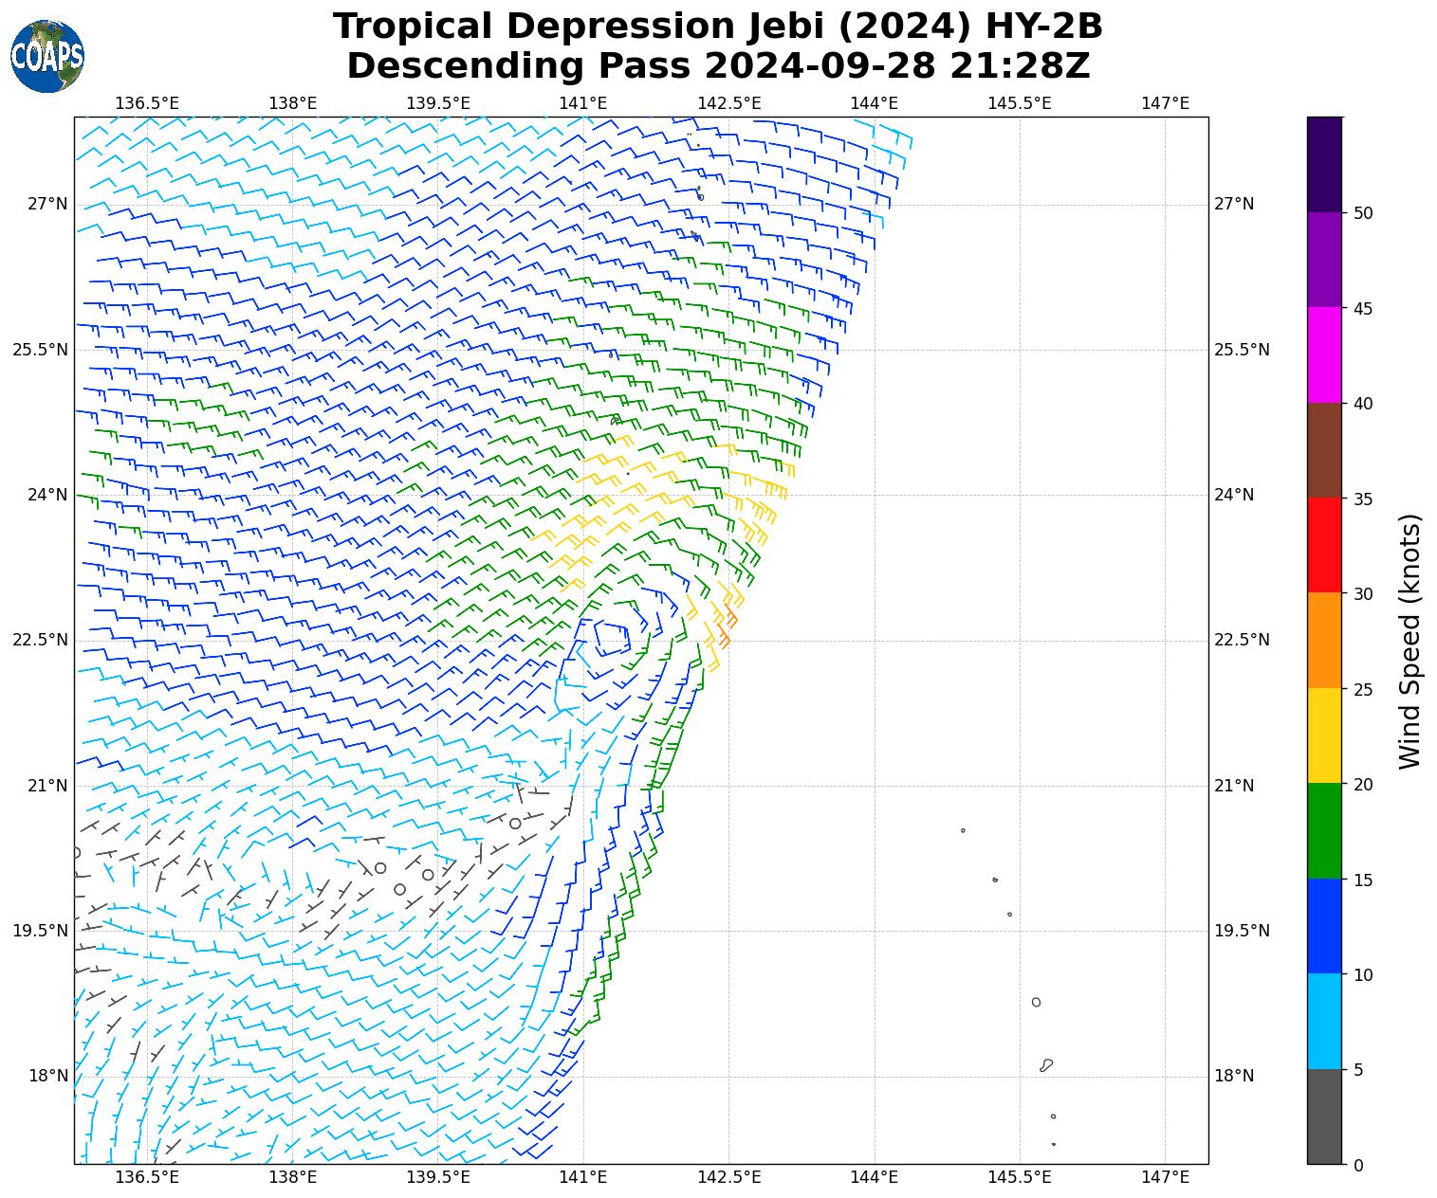Click the yellow 20–25 knot colorbar segment

tap(1323, 735)
